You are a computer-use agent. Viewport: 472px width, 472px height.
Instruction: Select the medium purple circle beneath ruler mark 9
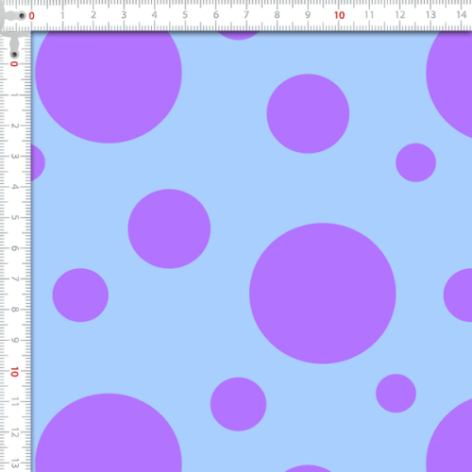click(x=308, y=113)
